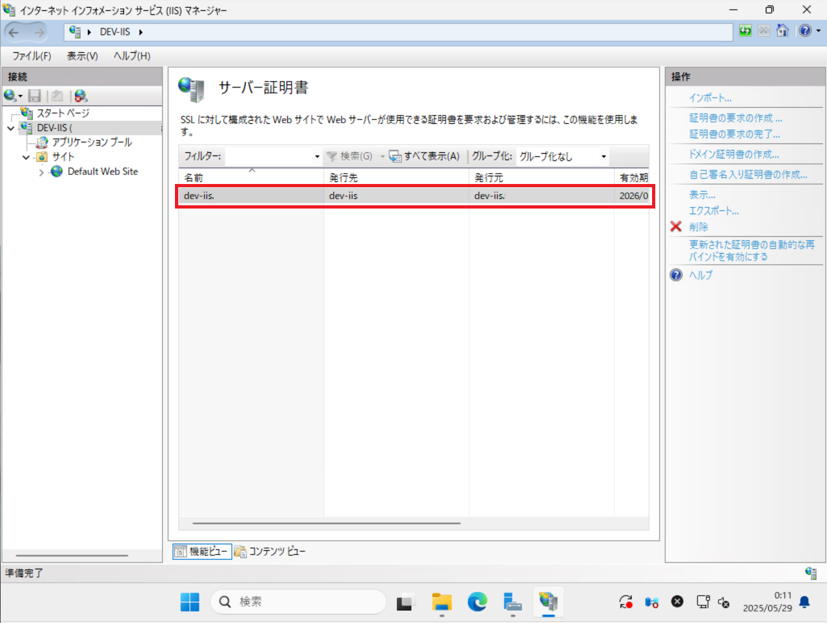The image size is (827, 623).
Task: Go to Home icon in address bar
Action: point(782,30)
